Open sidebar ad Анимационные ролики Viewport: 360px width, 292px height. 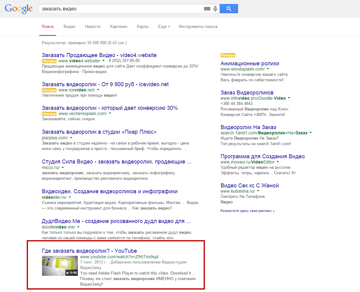coord(250,63)
